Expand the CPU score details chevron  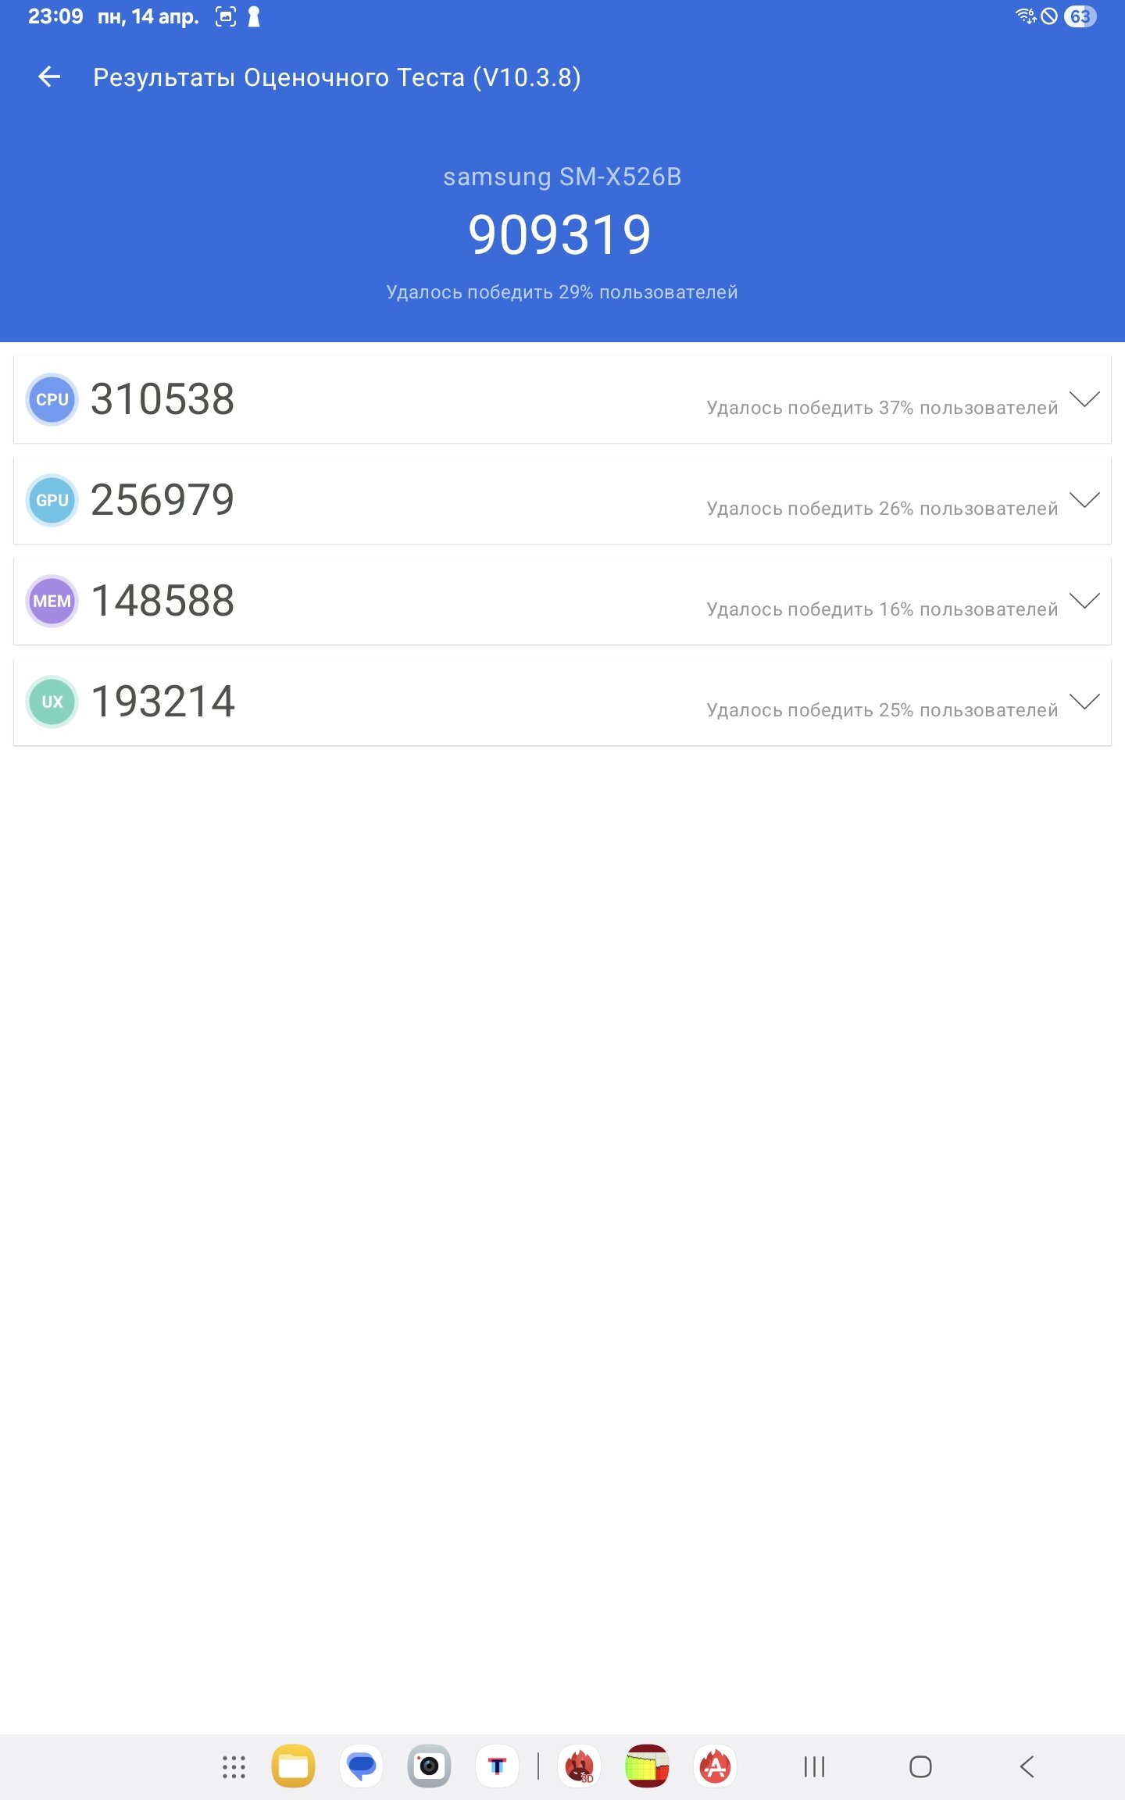click(x=1084, y=399)
